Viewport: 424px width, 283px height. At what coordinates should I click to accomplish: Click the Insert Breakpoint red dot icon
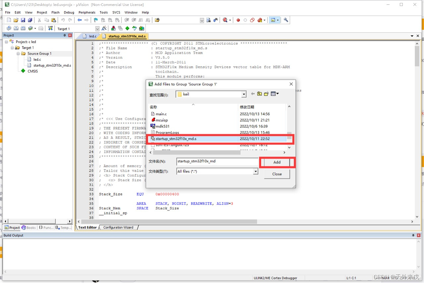click(x=238, y=20)
